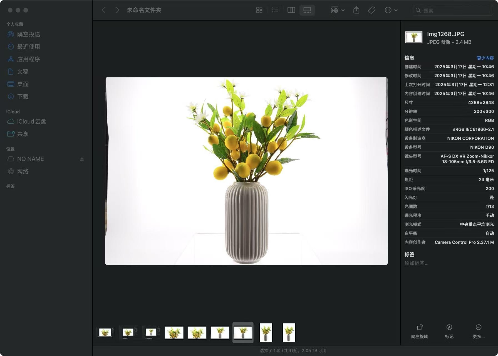Switch to icon grid view

coord(259,10)
